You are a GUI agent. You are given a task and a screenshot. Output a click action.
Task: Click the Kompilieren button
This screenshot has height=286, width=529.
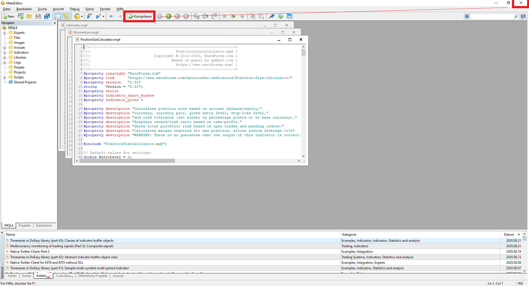(140, 16)
